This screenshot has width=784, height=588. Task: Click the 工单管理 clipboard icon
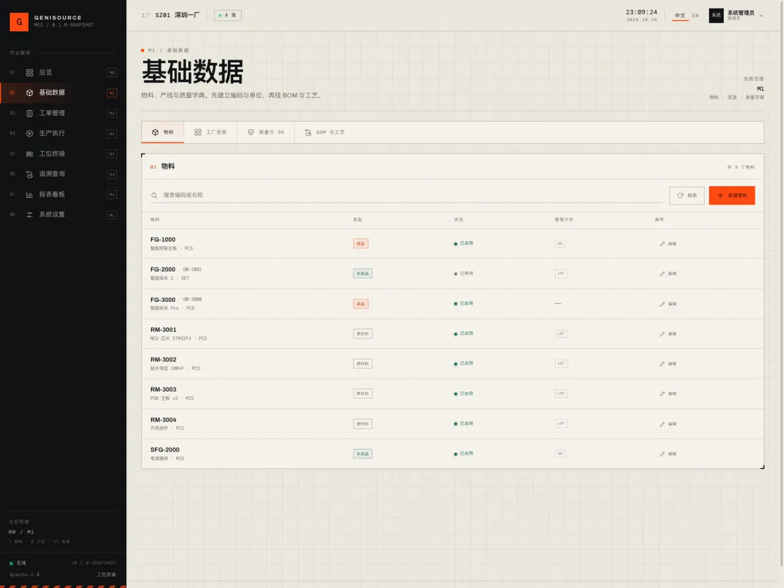29,113
